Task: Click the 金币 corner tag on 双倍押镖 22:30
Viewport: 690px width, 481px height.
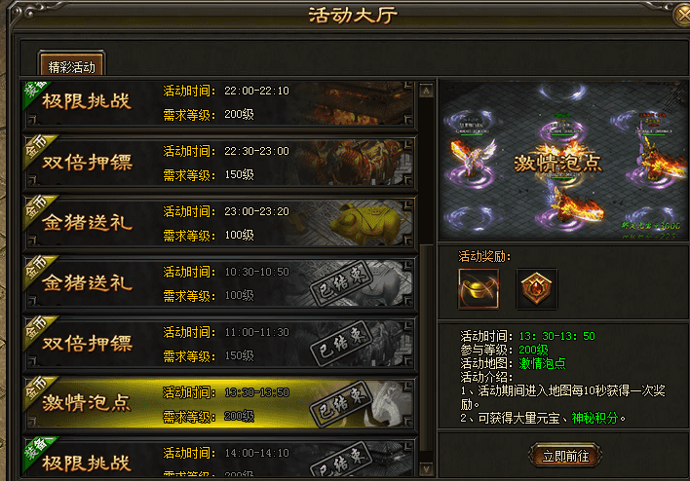Action: coord(37,148)
